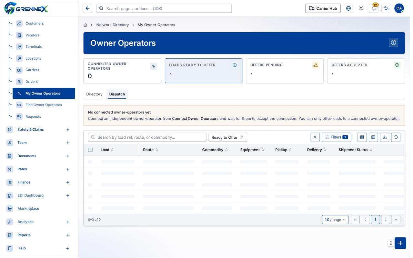Open the CA user avatar menu
The width and height of the screenshot is (413, 258).
click(x=399, y=8)
